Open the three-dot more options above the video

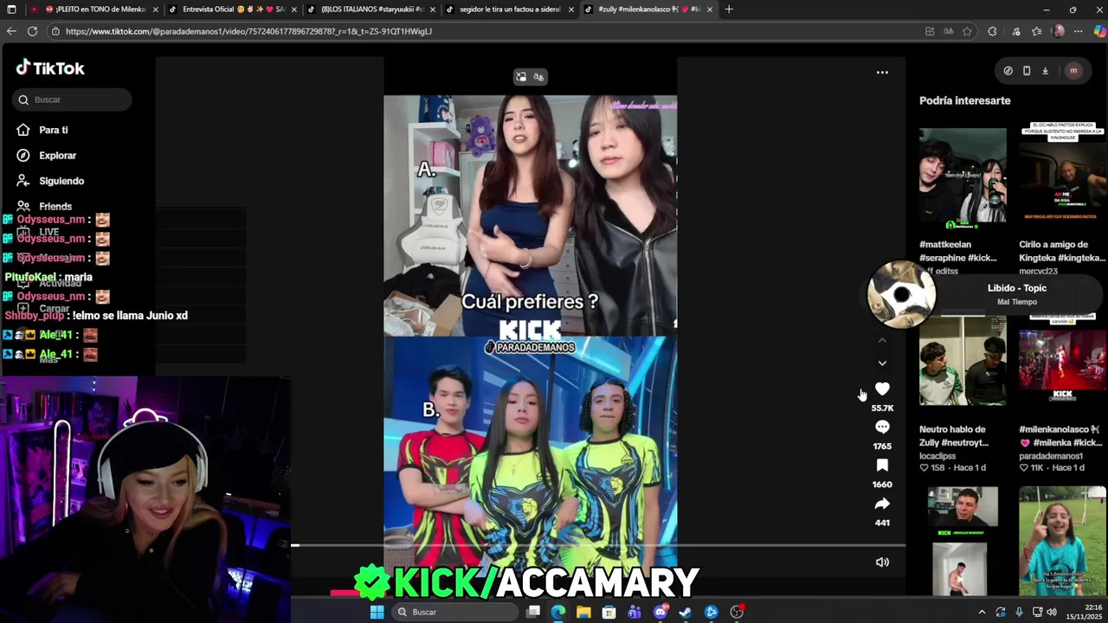tap(882, 73)
